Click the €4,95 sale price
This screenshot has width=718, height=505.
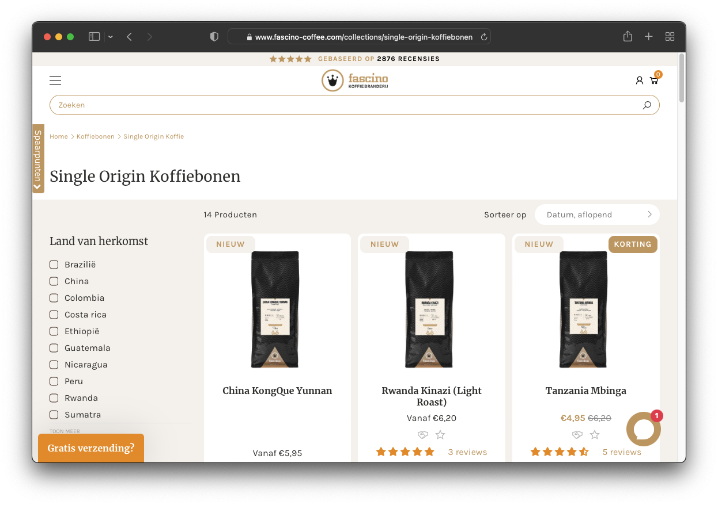click(573, 418)
